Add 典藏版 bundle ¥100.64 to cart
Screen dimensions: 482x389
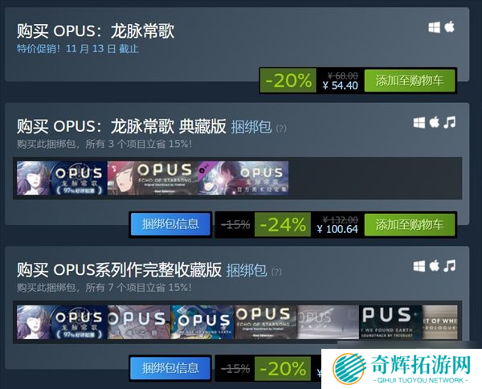click(x=410, y=225)
